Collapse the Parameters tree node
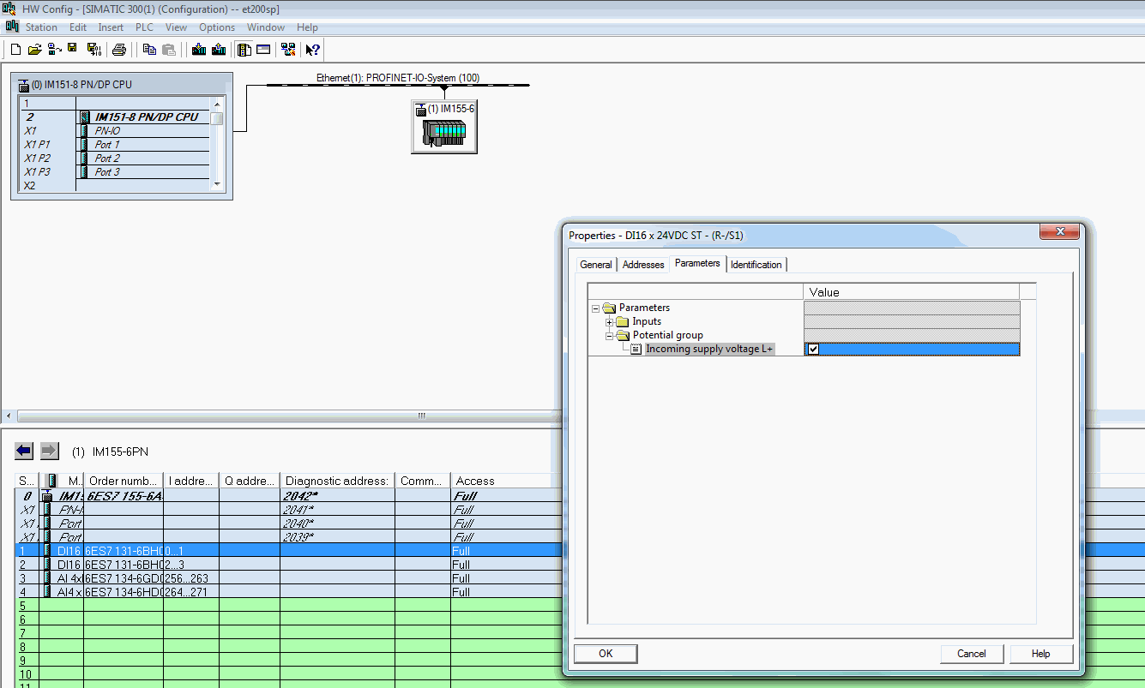The image size is (1145, 688). (595, 308)
